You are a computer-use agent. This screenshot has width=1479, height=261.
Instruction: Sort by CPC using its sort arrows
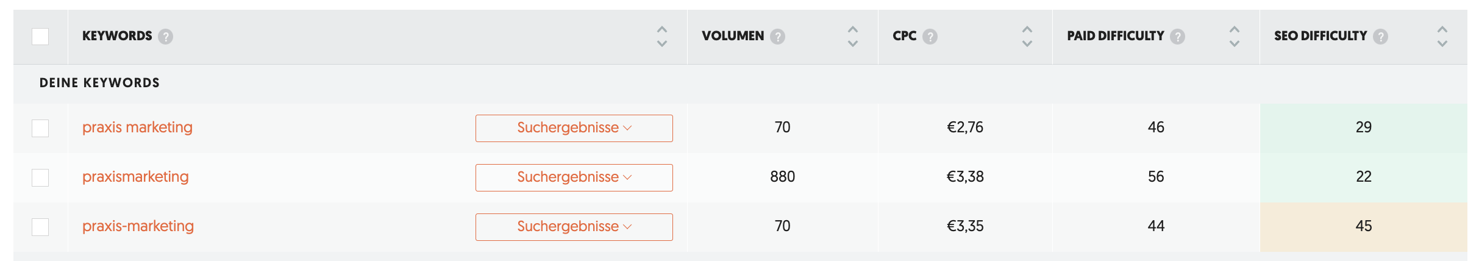point(1027,37)
